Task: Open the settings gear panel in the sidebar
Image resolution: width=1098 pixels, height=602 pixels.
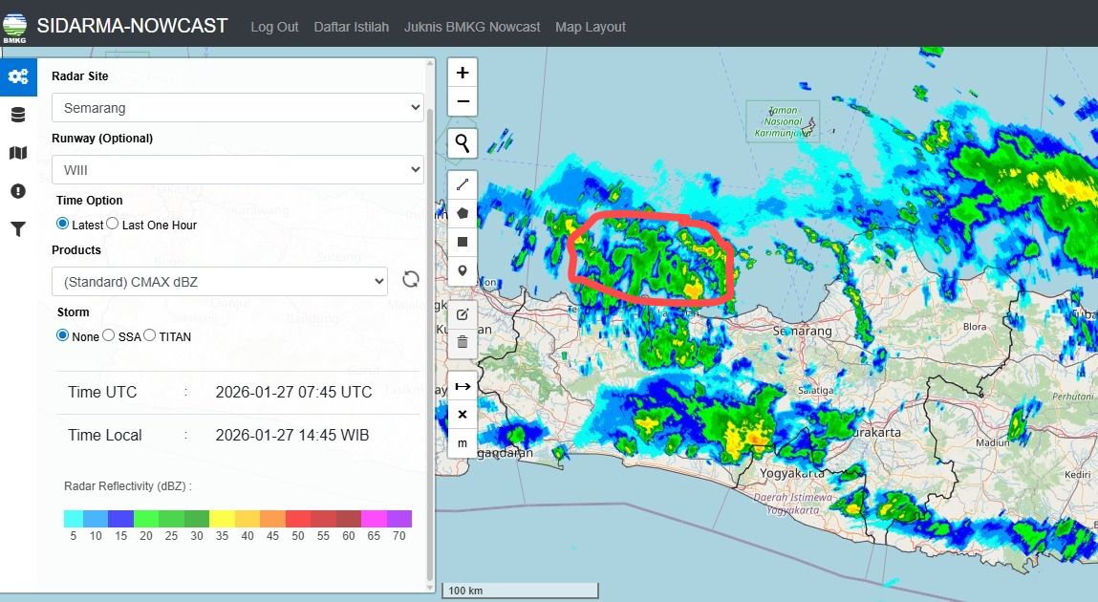Action: [17, 76]
